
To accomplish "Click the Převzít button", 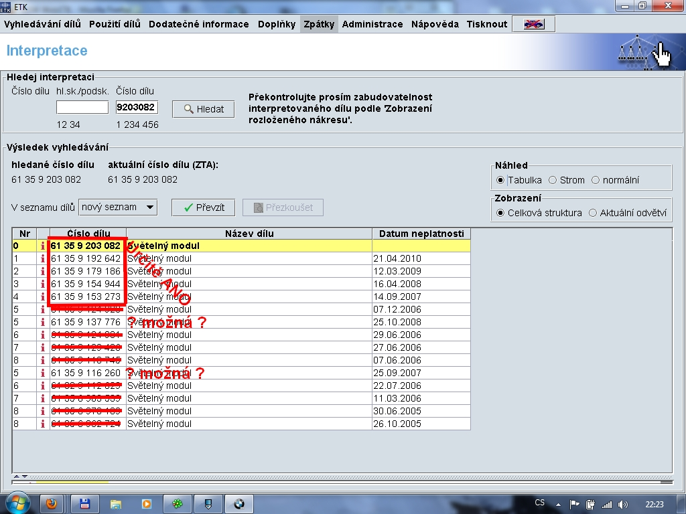I will coord(203,207).
